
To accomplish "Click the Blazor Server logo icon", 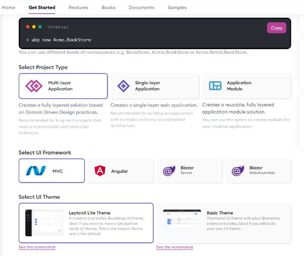I will pyautogui.click(x=168, y=171).
